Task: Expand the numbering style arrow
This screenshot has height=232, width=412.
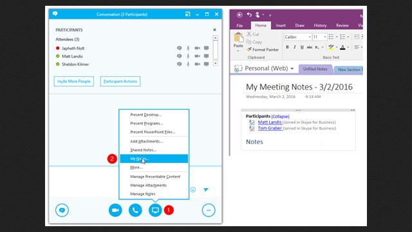Action: click(x=348, y=37)
